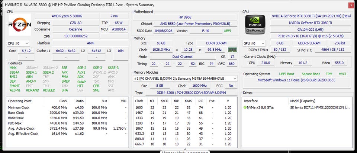The height and width of the screenshot is (153, 357).
Task: Click the 6 / 12 core count field
Action: 26,51
